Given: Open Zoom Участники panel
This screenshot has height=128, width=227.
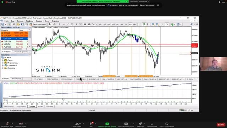Looking at the screenshot, I should (x=77, y=125).
